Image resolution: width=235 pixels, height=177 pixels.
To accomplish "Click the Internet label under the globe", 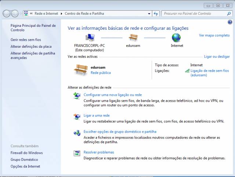I will [177, 46].
